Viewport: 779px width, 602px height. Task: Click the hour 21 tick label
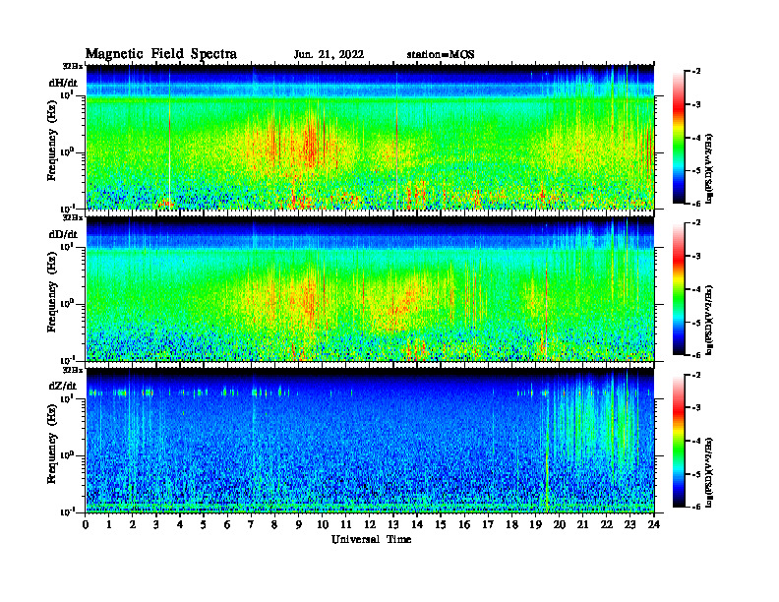click(582, 524)
